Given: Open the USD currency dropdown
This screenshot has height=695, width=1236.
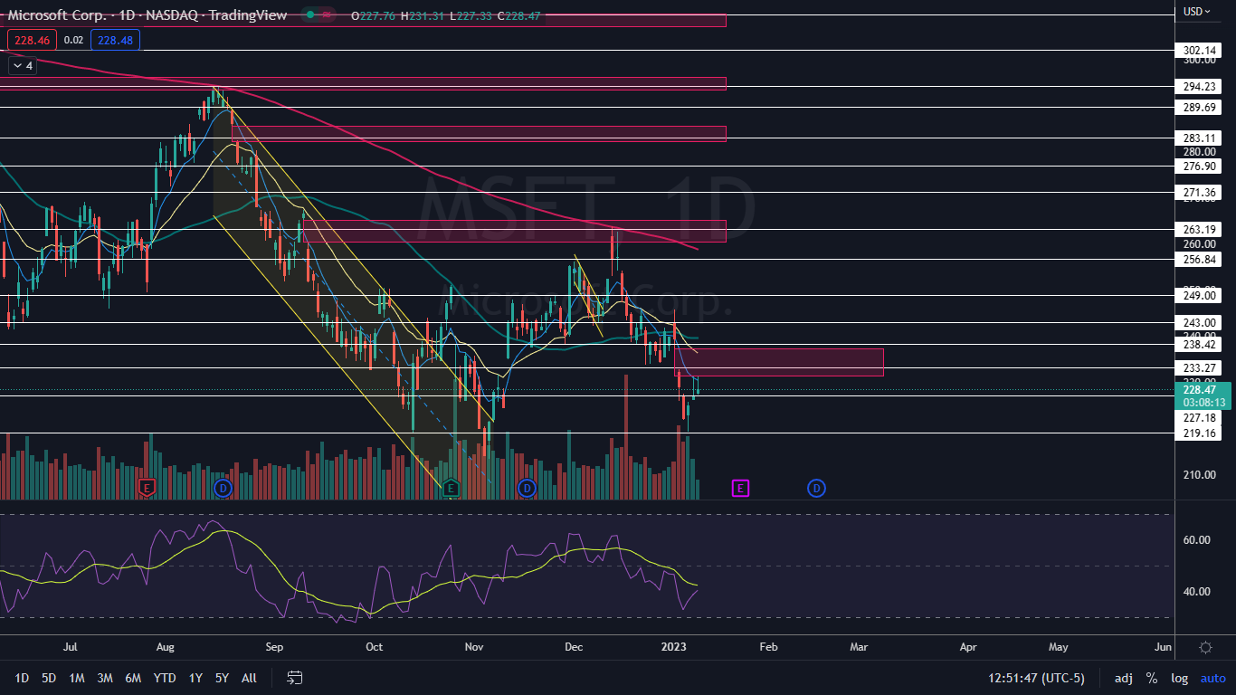Looking at the screenshot, I should (1197, 12).
